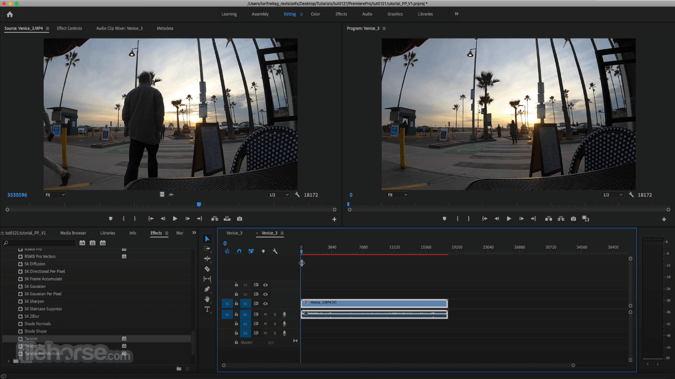Screen dimensions: 675x379
Task: Open the Fit zoom dropdown in Source monitor
Action: 54,195
